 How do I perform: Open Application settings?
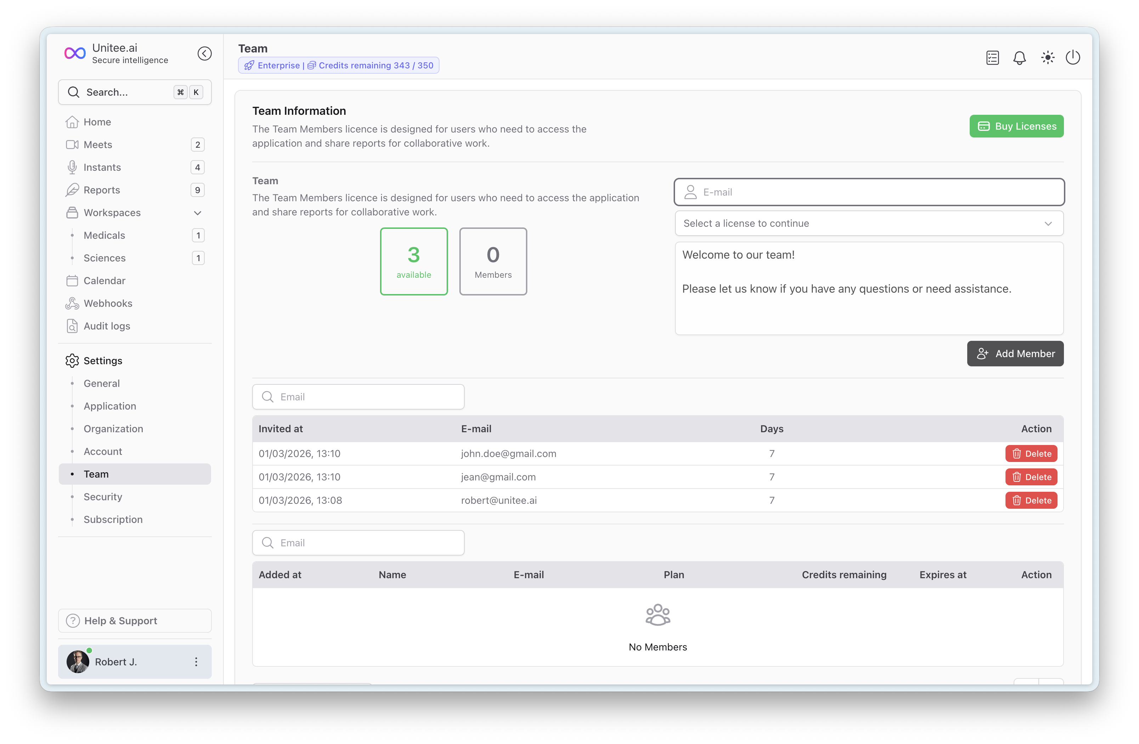point(135,406)
